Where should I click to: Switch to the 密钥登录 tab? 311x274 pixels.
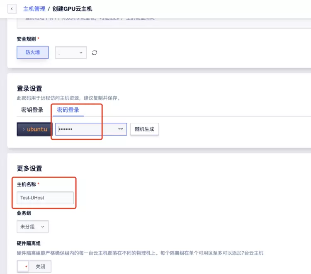pyautogui.click(x=32, y=110)
